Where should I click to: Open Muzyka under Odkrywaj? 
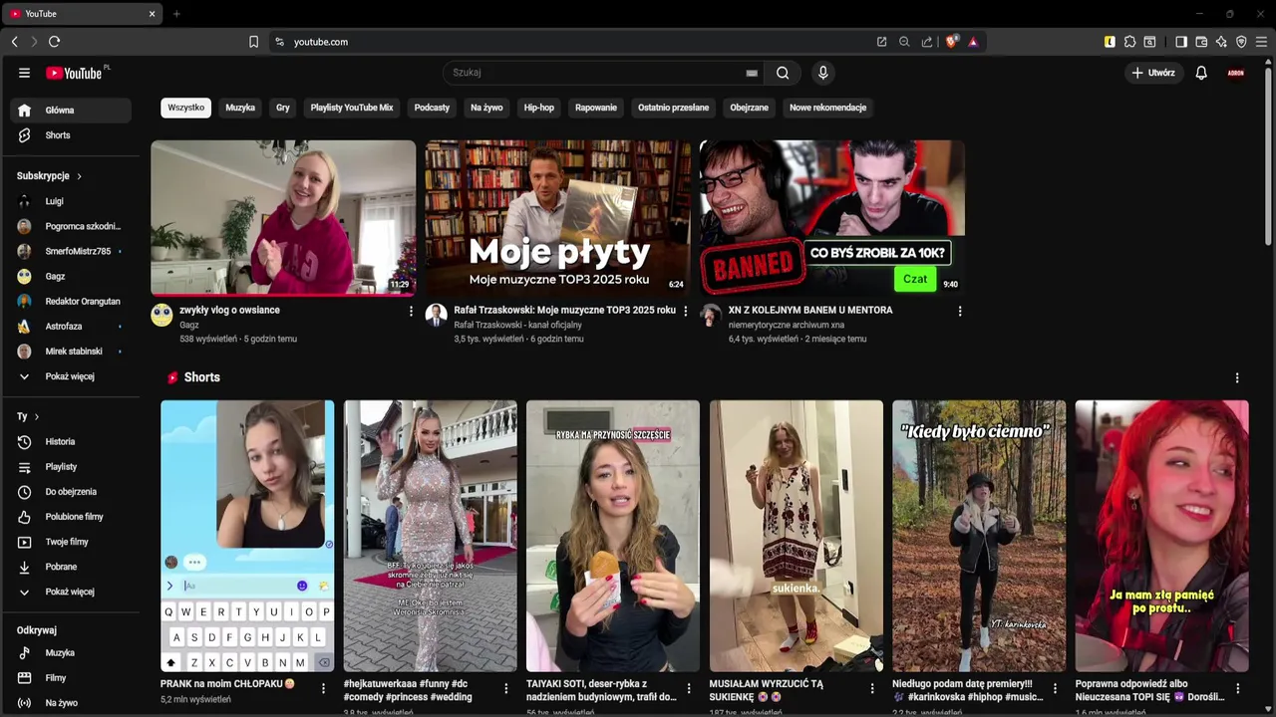[x=70, y=653]
